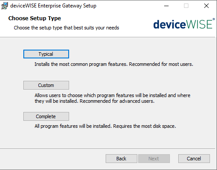Image resolution: width=217 pixels, height=170 pixels.
Task: Click the installer icon in title bar
Action: (4, 6)
